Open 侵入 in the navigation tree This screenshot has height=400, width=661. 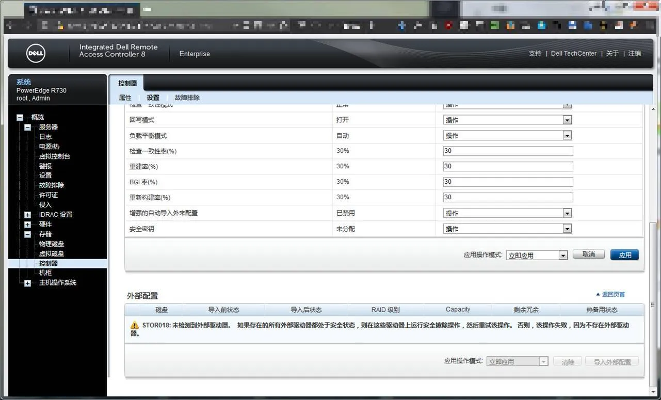click(x=45, y=205)
